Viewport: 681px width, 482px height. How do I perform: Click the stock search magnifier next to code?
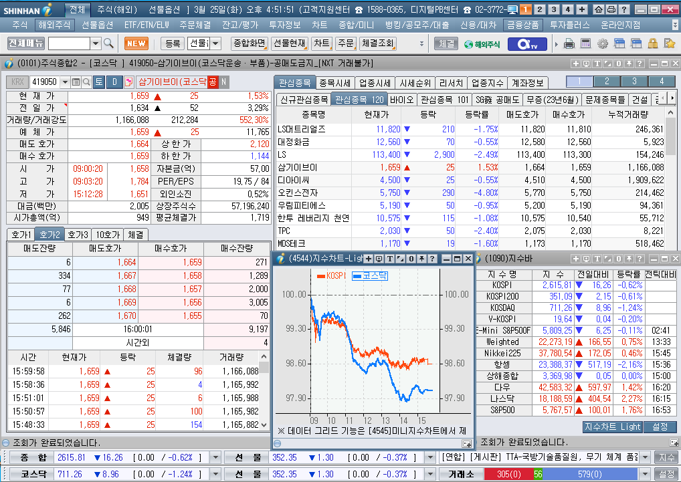[86, 82]
